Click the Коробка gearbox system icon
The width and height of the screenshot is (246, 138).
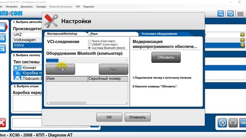[x=17, y=73]
